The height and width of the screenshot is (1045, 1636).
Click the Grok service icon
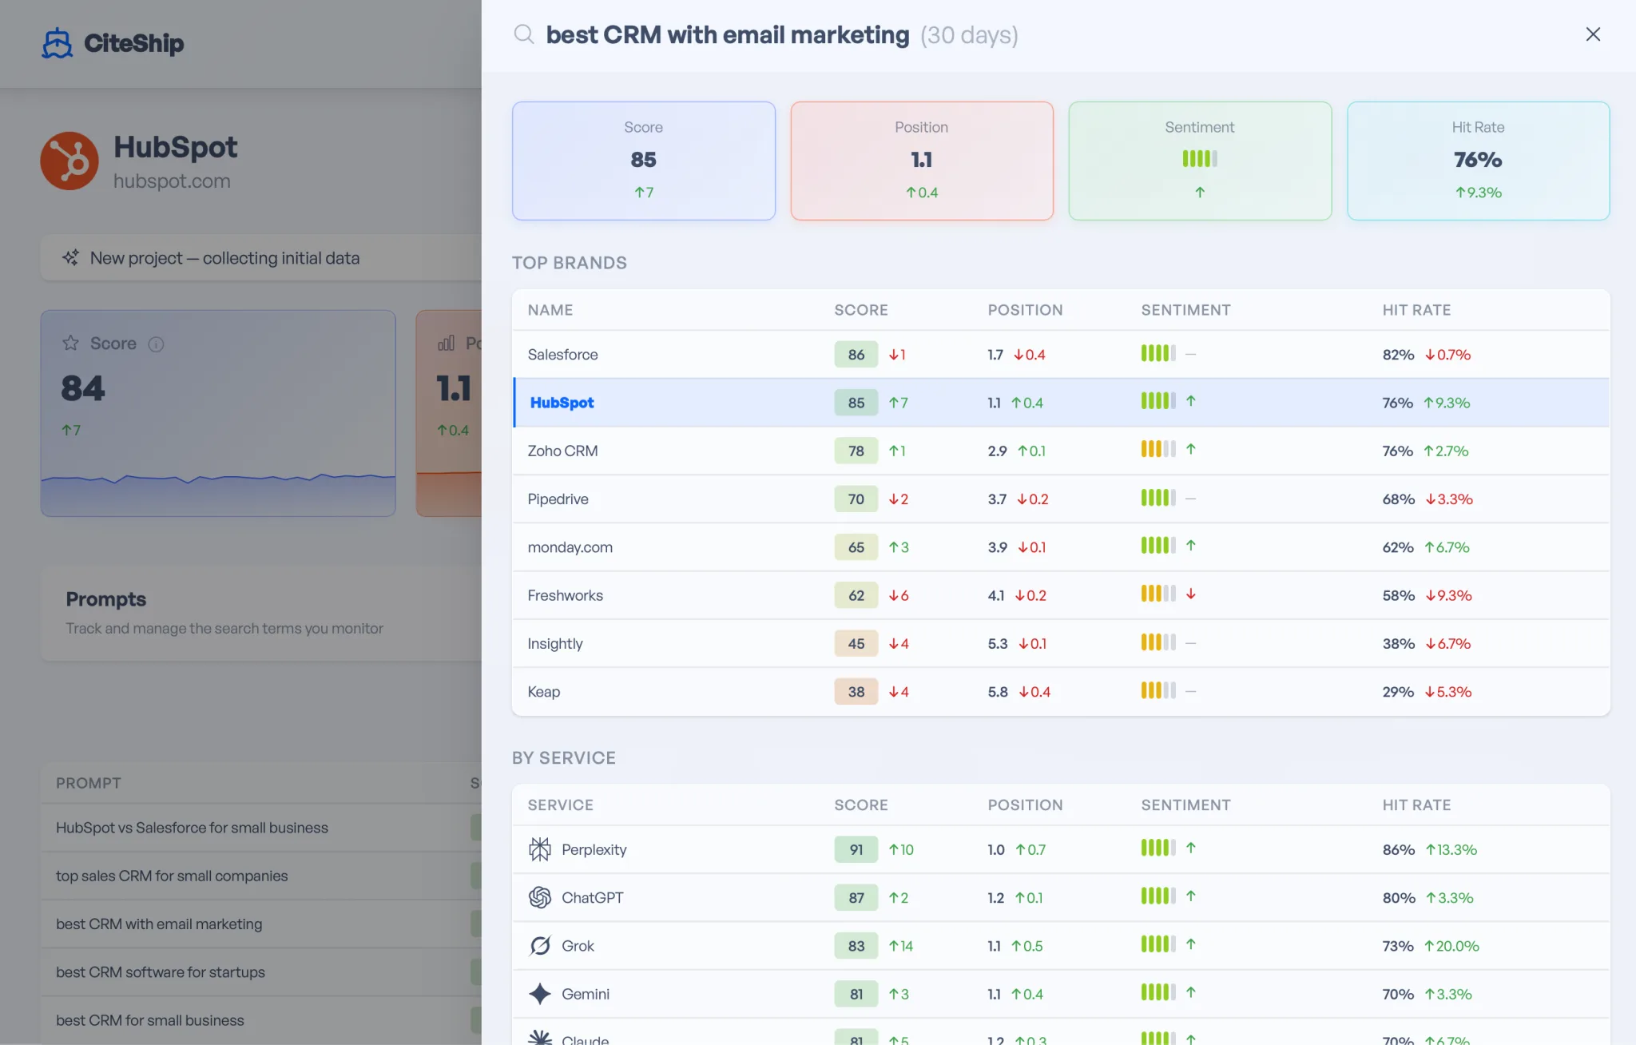(x=540, y=945)
